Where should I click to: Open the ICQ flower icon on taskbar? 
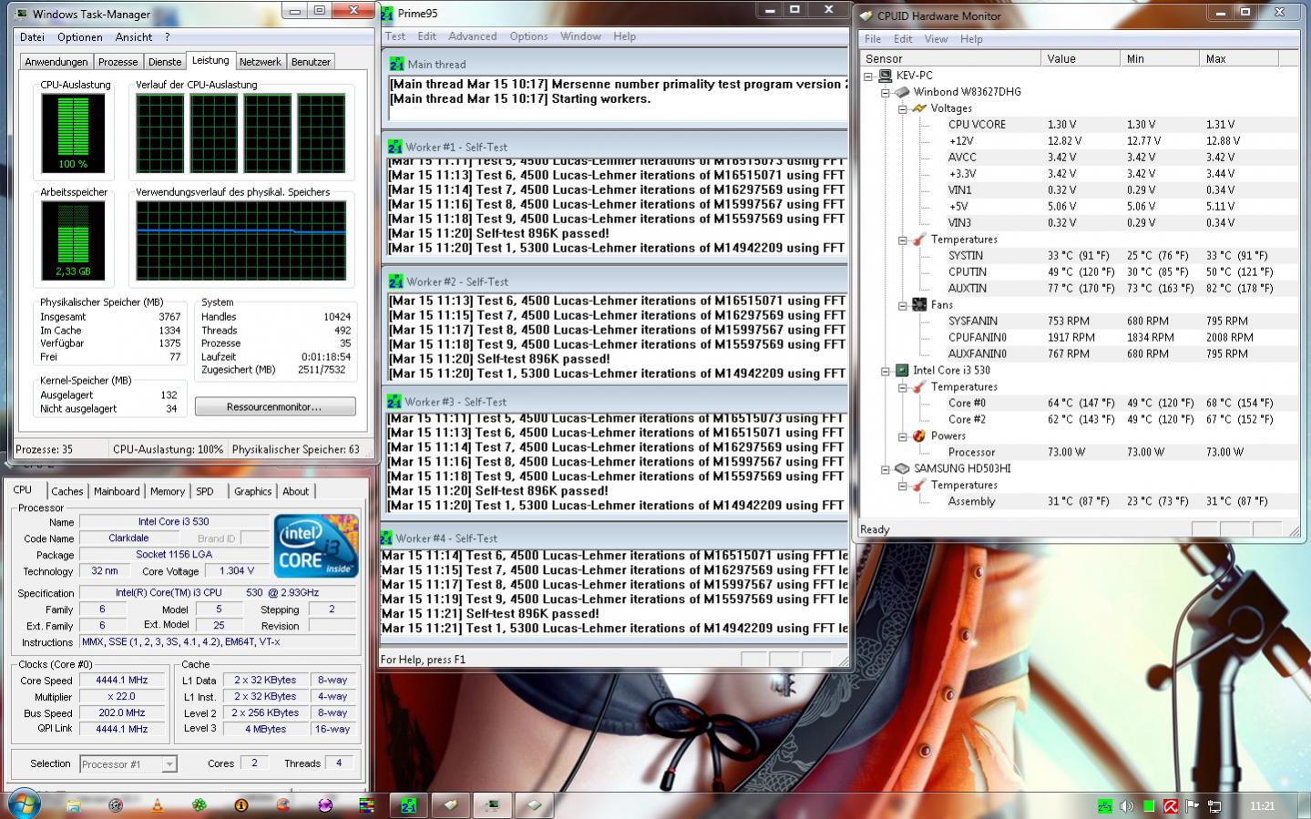(199, 805)
